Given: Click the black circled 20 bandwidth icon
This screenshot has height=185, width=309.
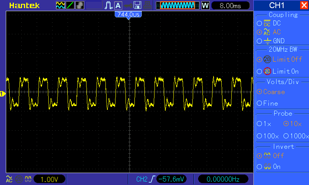Looking at the screenshot, I should point(267,59).
